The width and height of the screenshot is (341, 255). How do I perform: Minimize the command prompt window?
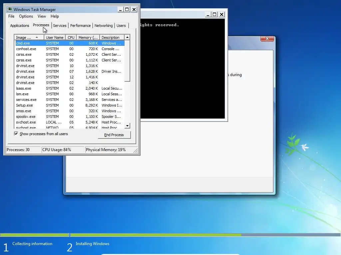pyautogui.click(x=208, y=15)
